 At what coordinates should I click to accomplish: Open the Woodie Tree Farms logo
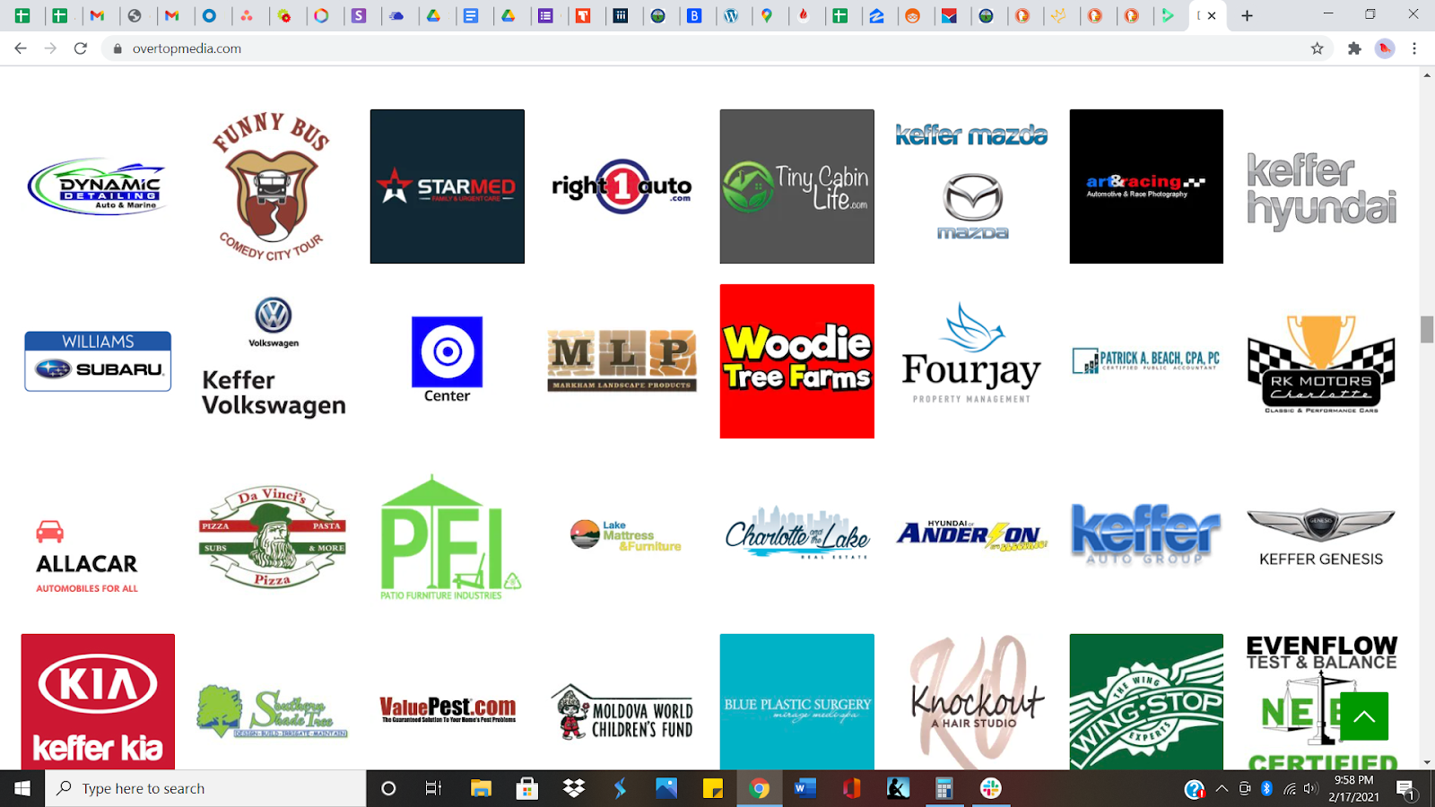[x=797, y=361]
